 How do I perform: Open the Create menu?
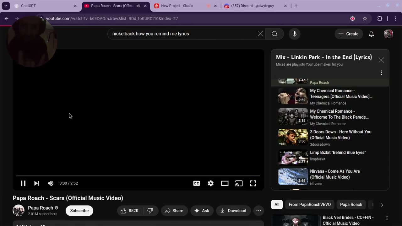(x=349, y=34)
